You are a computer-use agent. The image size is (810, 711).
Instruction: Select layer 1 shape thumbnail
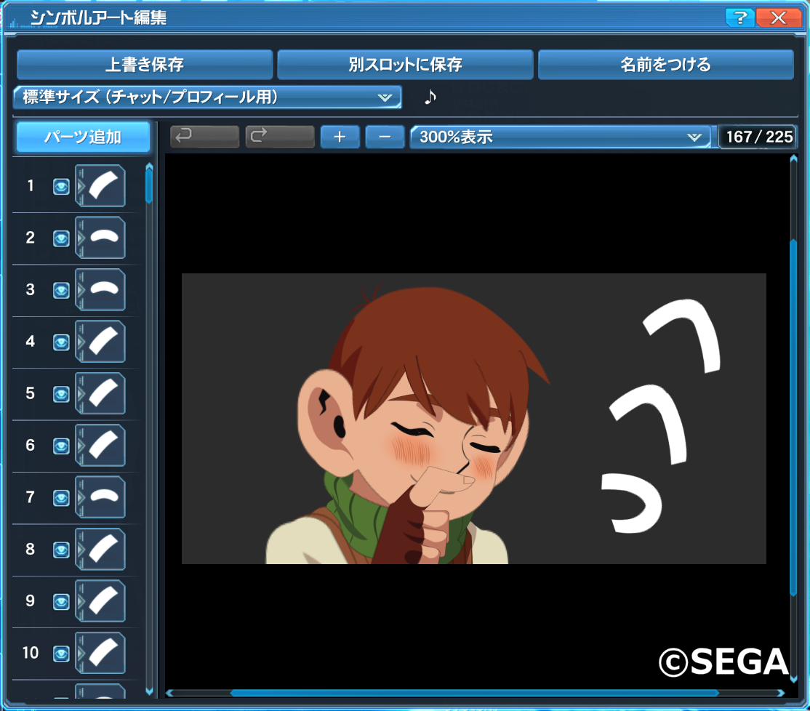pos(101,186)
